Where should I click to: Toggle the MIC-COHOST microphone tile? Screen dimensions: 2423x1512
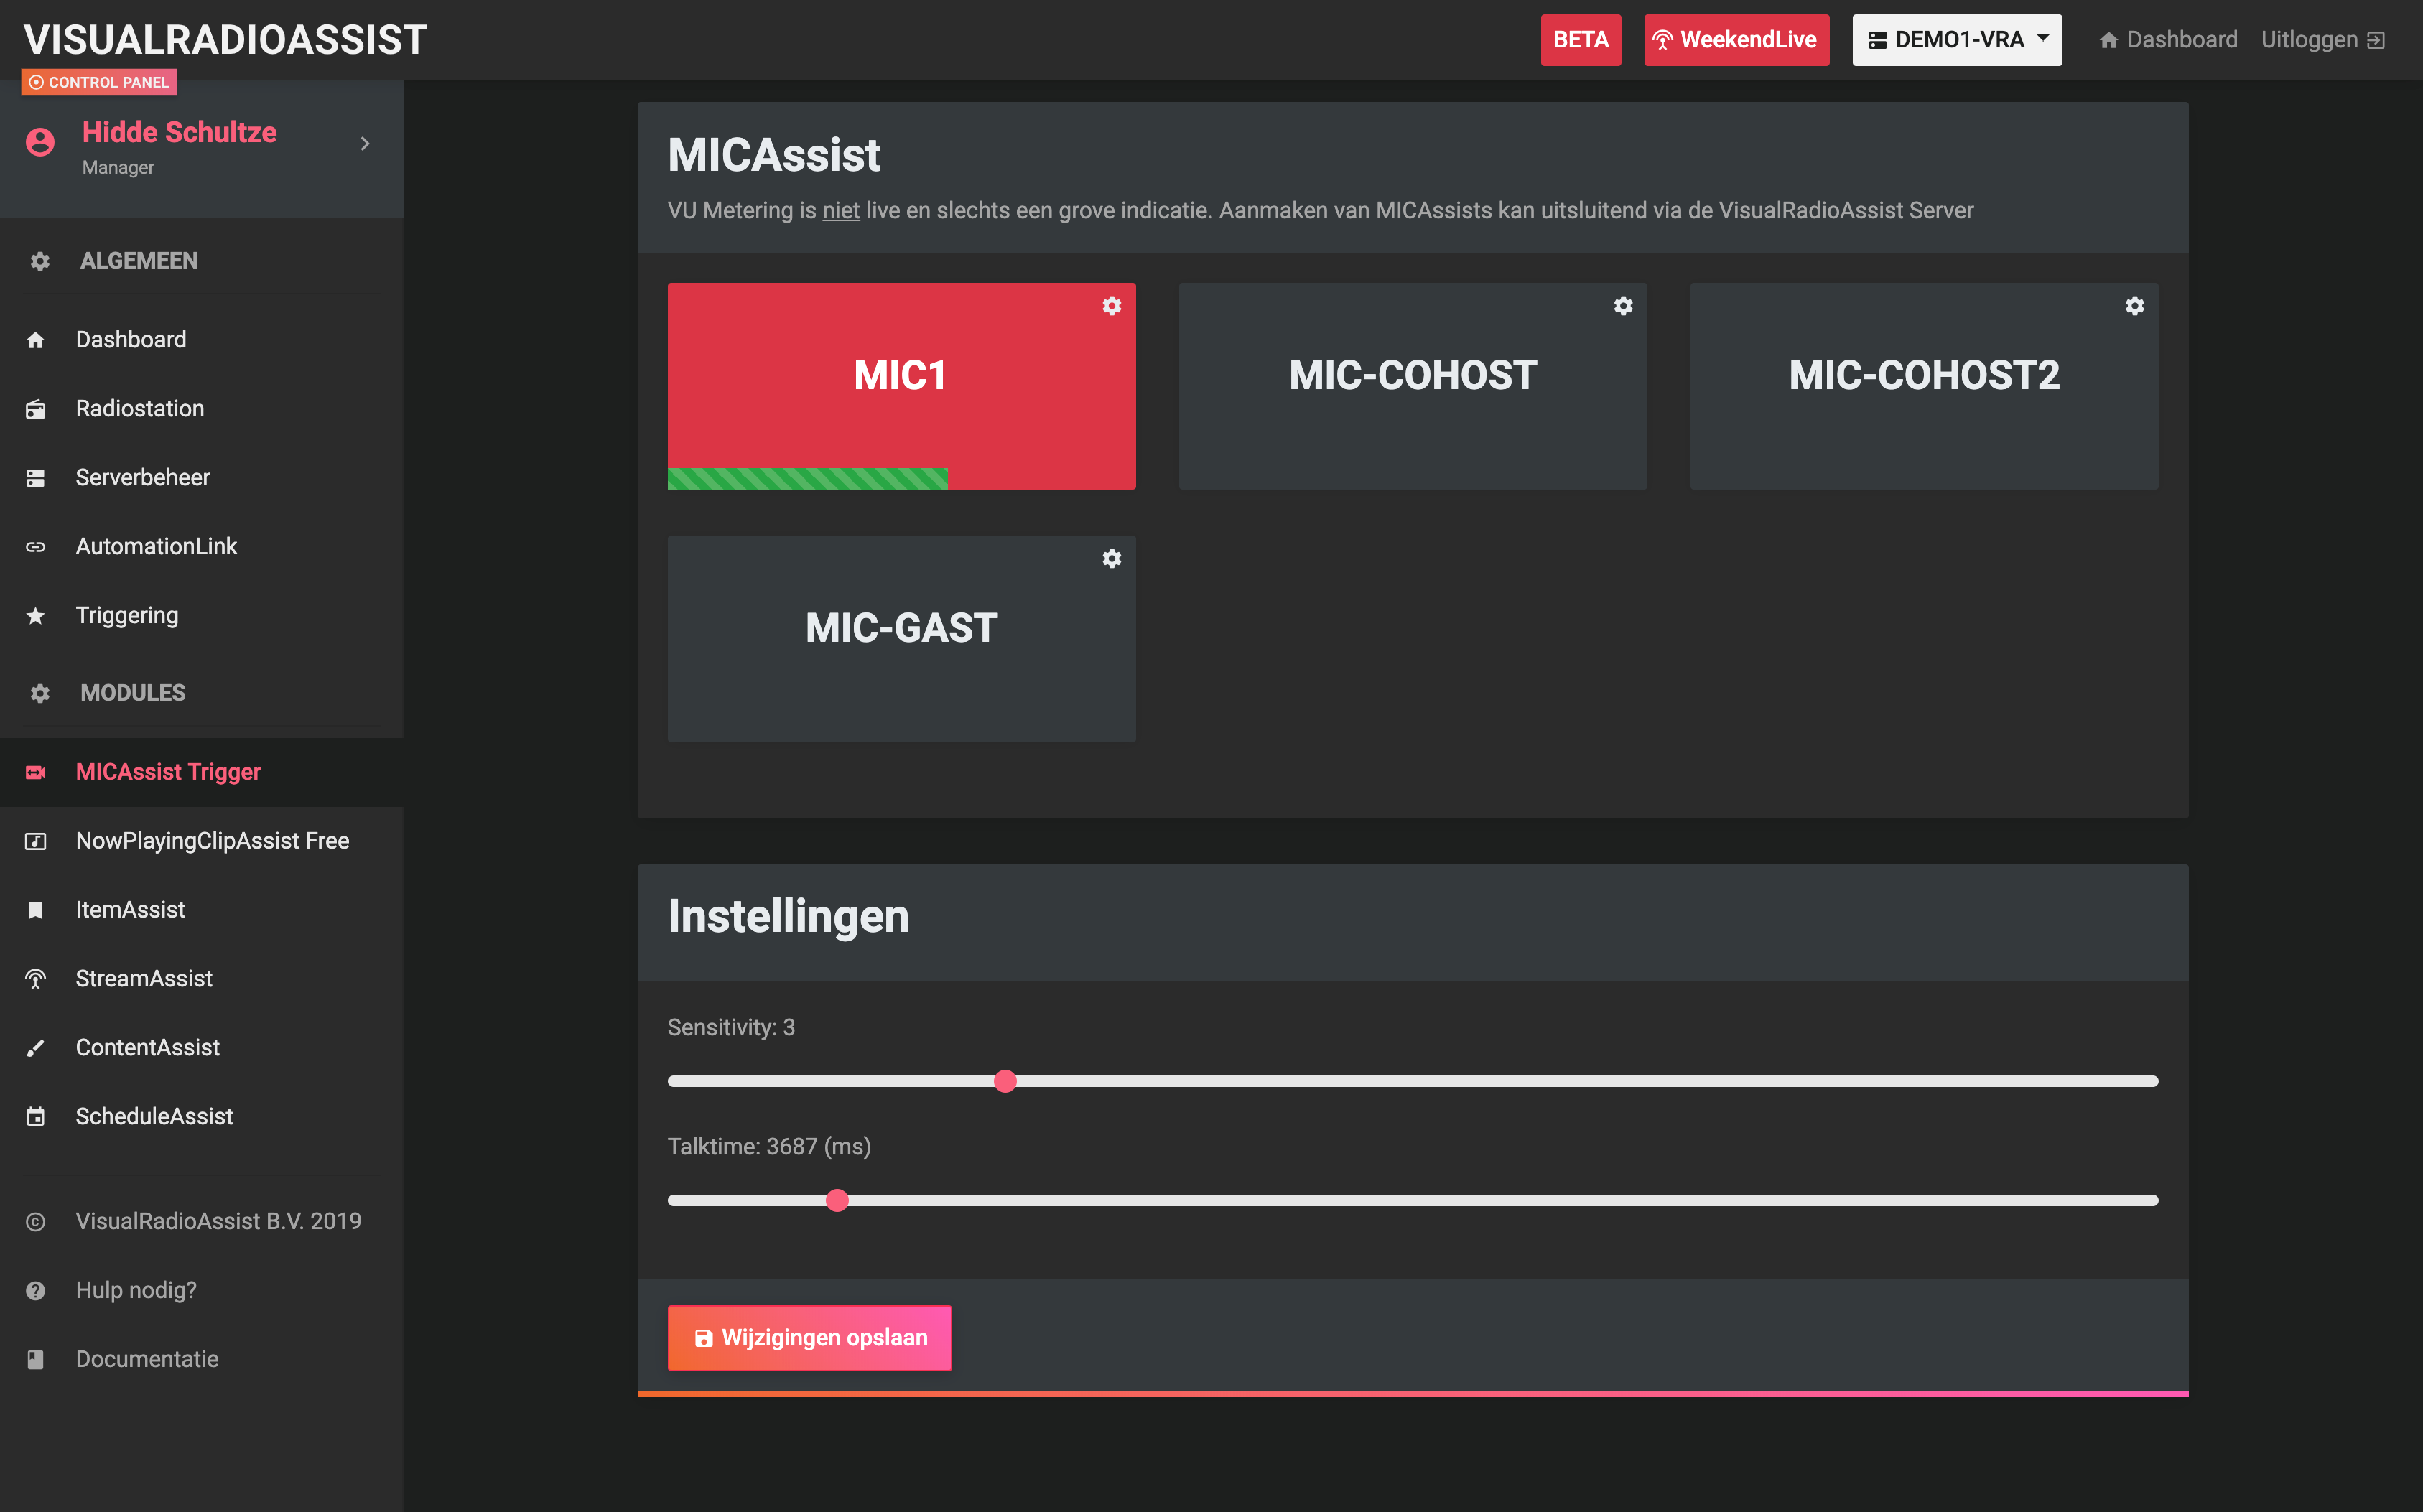(x=1412, y=388)
